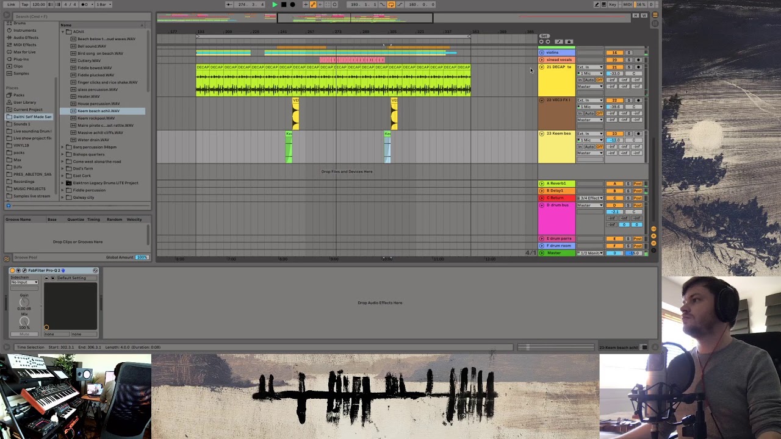Click the Link button in the top bar
Viewport: 781px width, 439px height.
[x=11, y=4]
